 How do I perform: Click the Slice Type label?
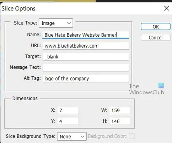tap(25, 23)
